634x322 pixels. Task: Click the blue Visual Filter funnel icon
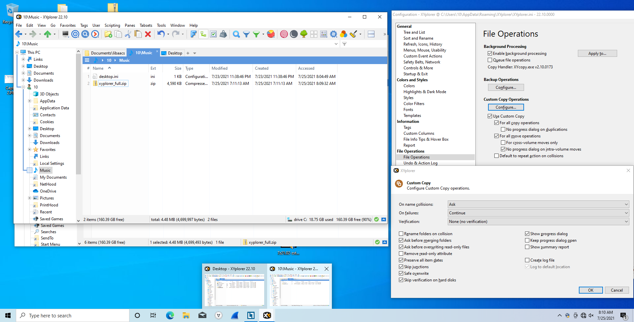[246, 34]
